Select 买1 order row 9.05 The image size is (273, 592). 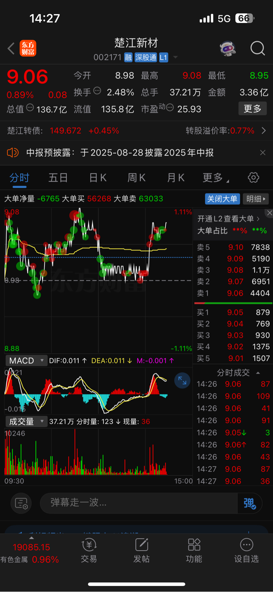(233, 312)
